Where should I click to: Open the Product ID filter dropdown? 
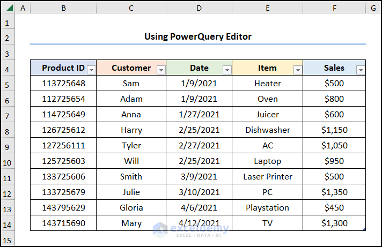91,70
